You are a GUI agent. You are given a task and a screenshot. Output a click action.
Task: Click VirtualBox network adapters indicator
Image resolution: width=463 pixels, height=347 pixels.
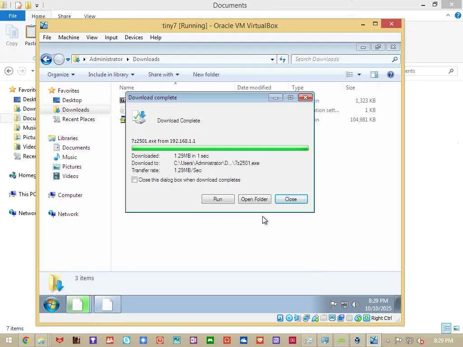tap(306, 318)
